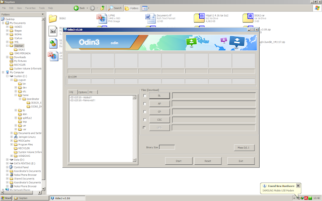Image resolution: width=322 pixels, height=201 pixels.
Task: Select Desktop in the folder tree
Action: [x=10, y=19]
